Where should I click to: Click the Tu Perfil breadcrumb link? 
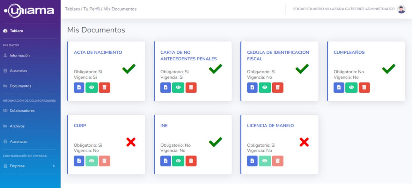pyautogui.click(x=92, y=9)
